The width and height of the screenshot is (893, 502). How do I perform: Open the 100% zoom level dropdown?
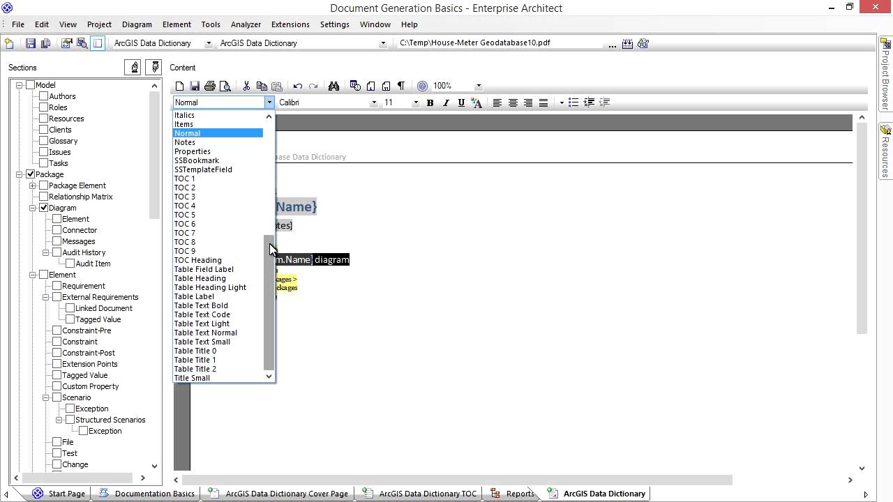[x=479, y=86]
